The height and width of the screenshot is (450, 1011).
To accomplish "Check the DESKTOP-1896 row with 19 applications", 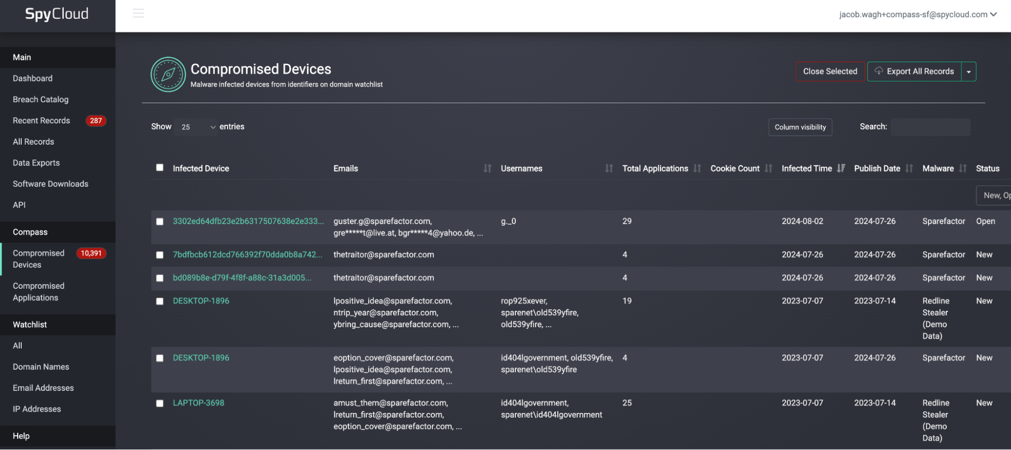I will point(160,301).
